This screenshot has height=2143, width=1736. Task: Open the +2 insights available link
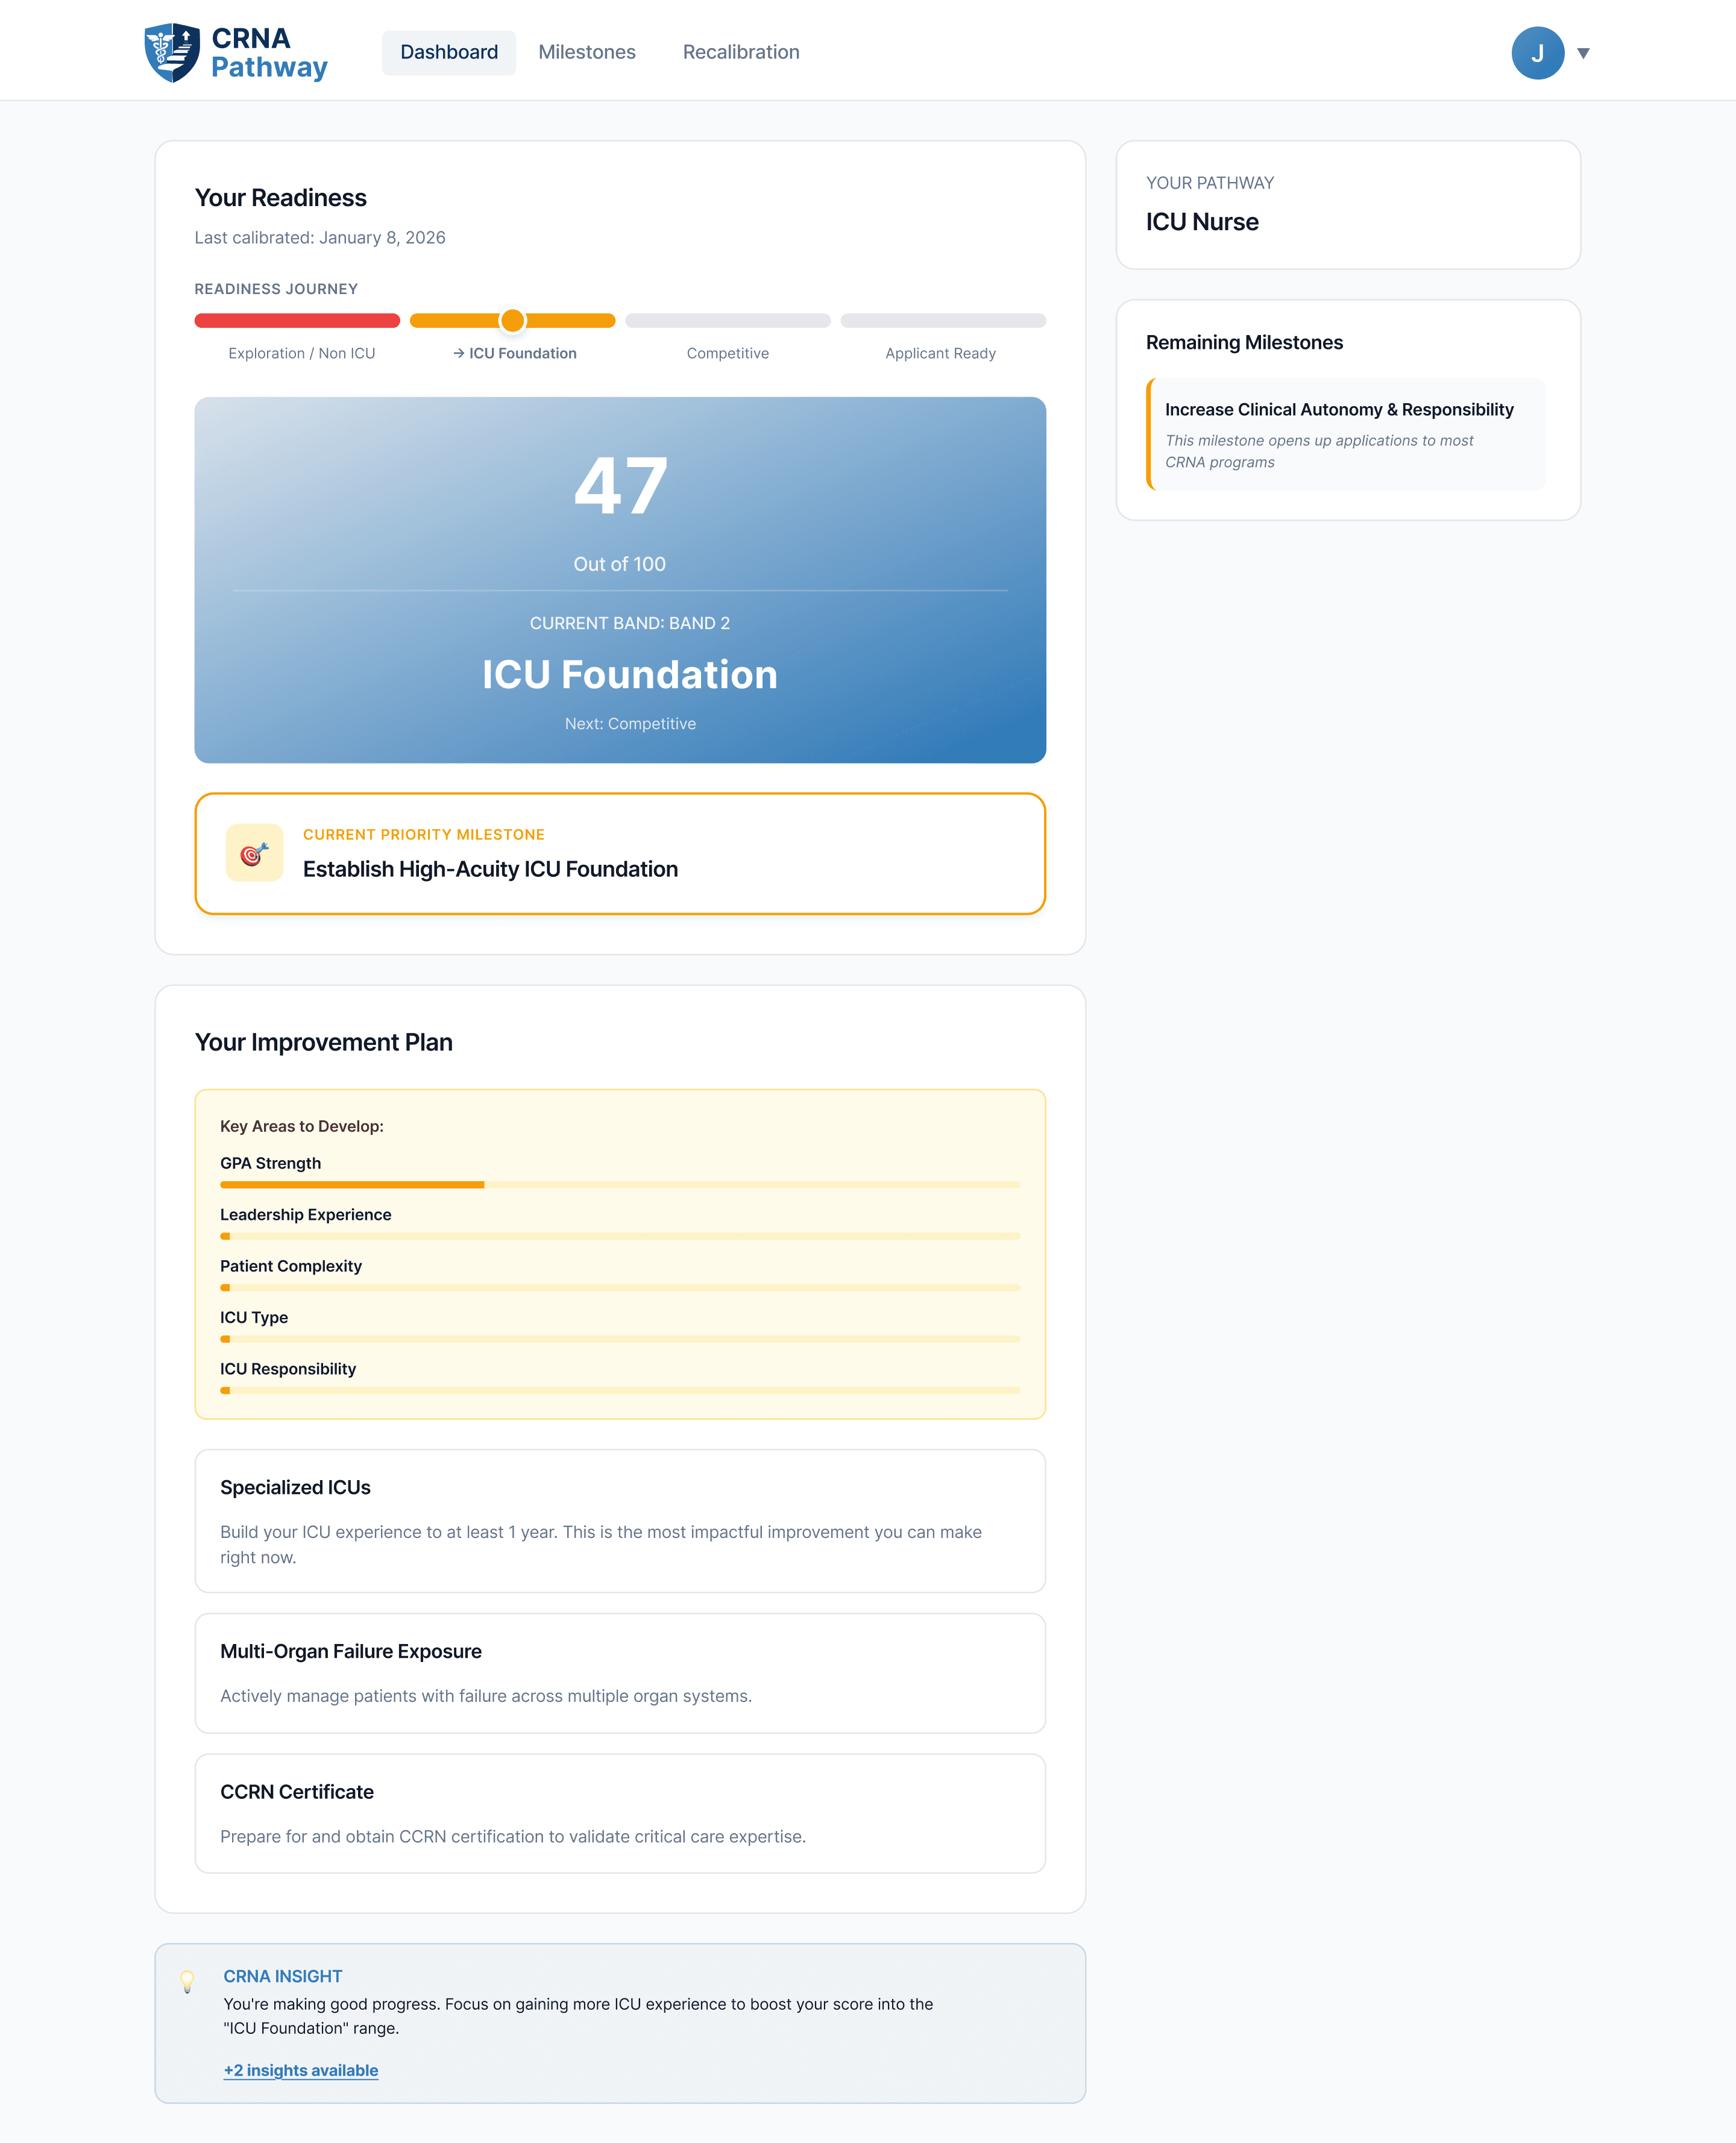(301, 2070)
